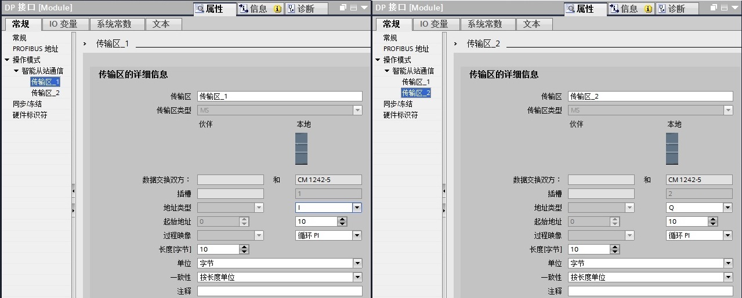Float the 传输区_2 inspector window icon
Screen dimensions: 742x298
coord(714,8)
